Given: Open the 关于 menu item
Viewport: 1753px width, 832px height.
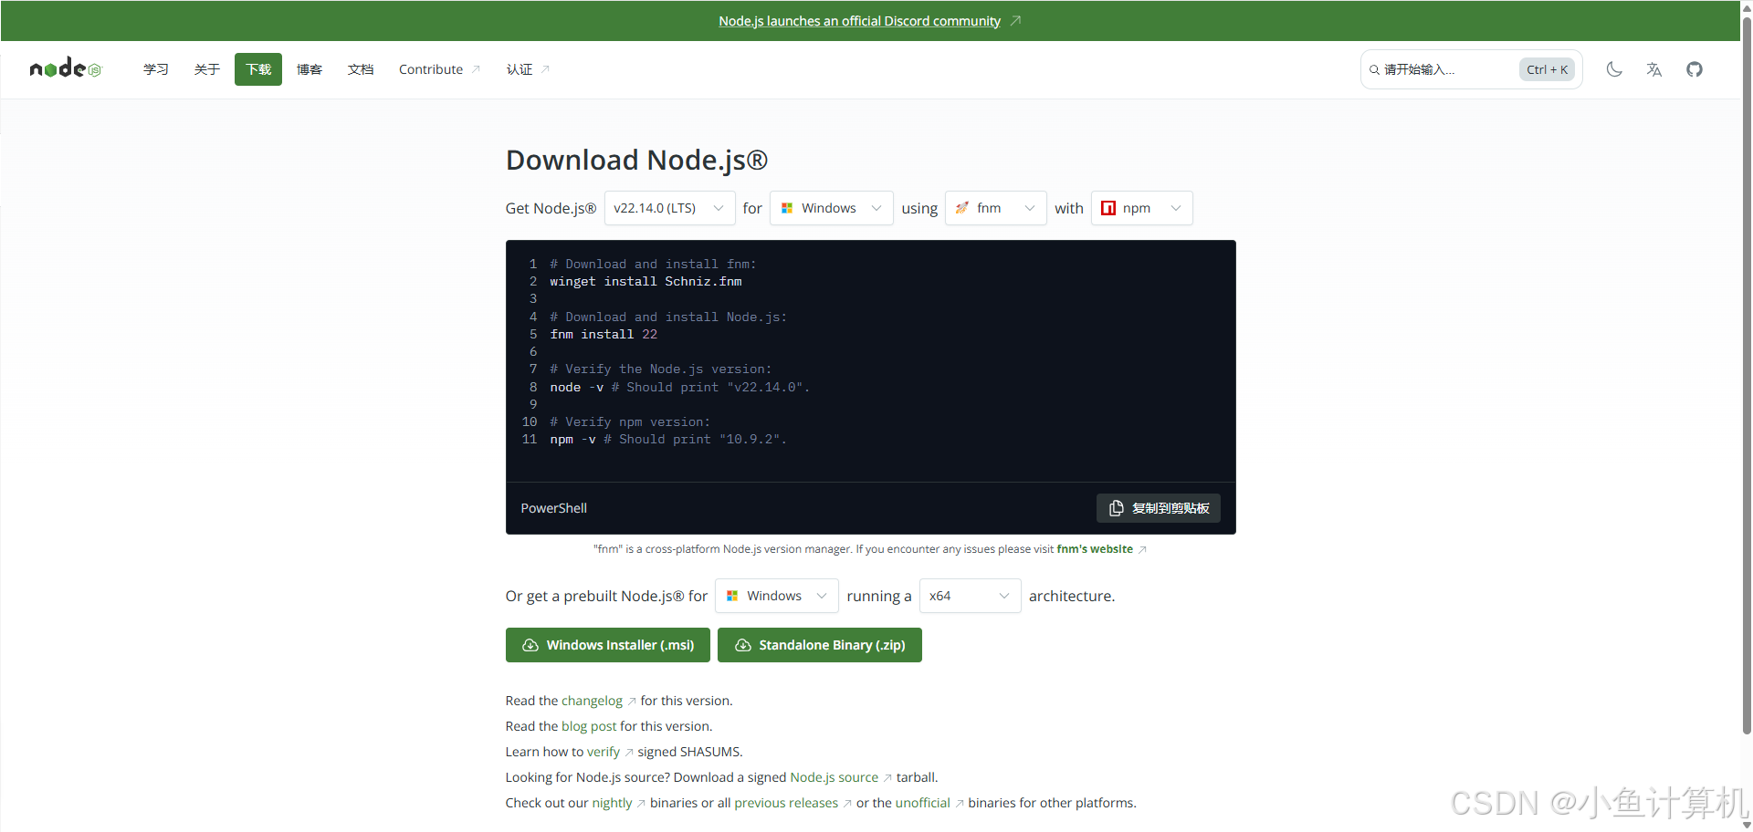Looking at the screenshot, I should 207,69.
